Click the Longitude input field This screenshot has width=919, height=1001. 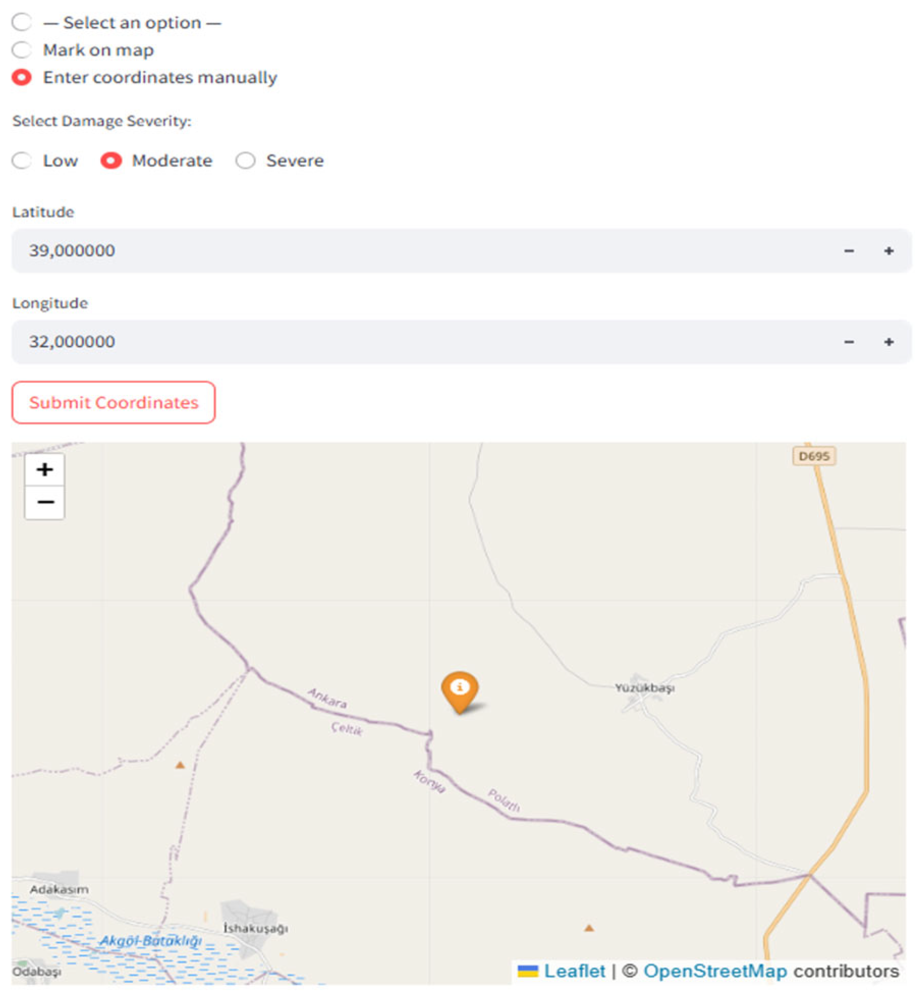click(x=407, y=342)
